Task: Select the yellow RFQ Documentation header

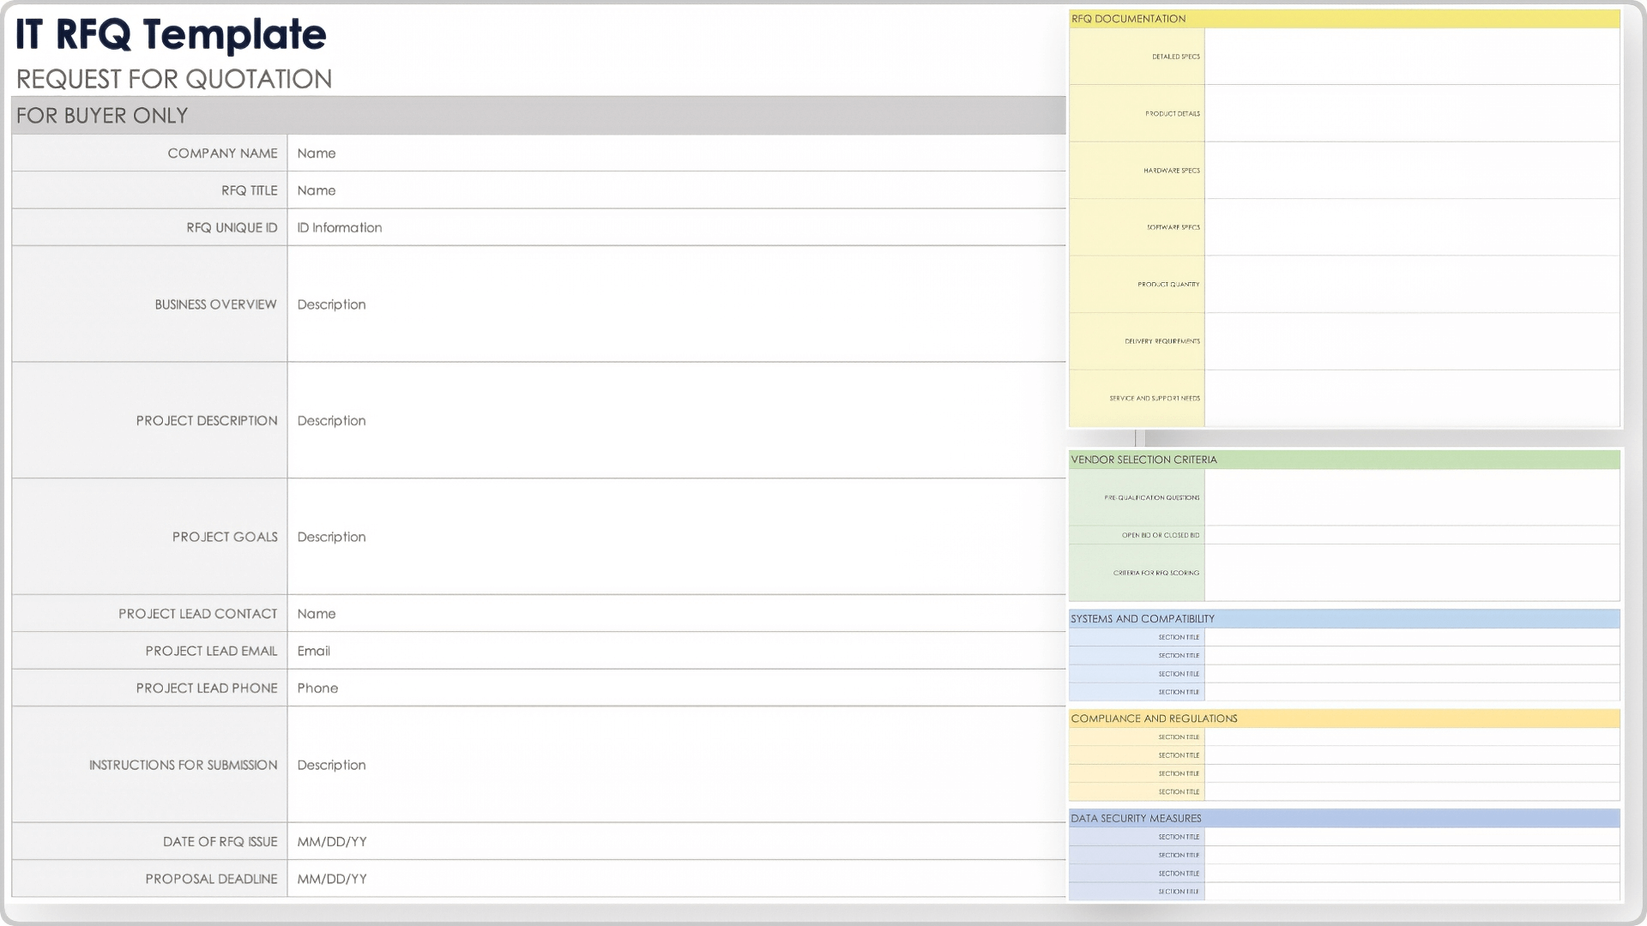Action: 1343,19
